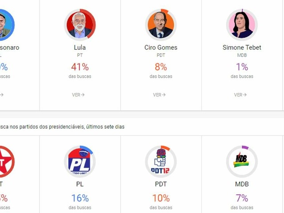This screenshot has height=213, width=284.
Task: Click Ciro Gomes's avatar illustration
Action: tap(161, 25)
